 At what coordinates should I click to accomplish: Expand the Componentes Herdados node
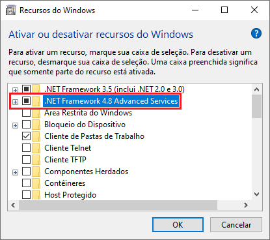tap(15, 172)
